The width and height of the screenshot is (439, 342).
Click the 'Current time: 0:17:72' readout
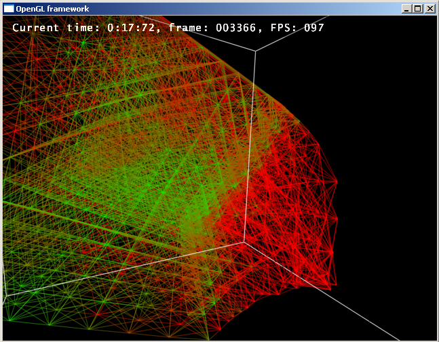click(83, 28)
